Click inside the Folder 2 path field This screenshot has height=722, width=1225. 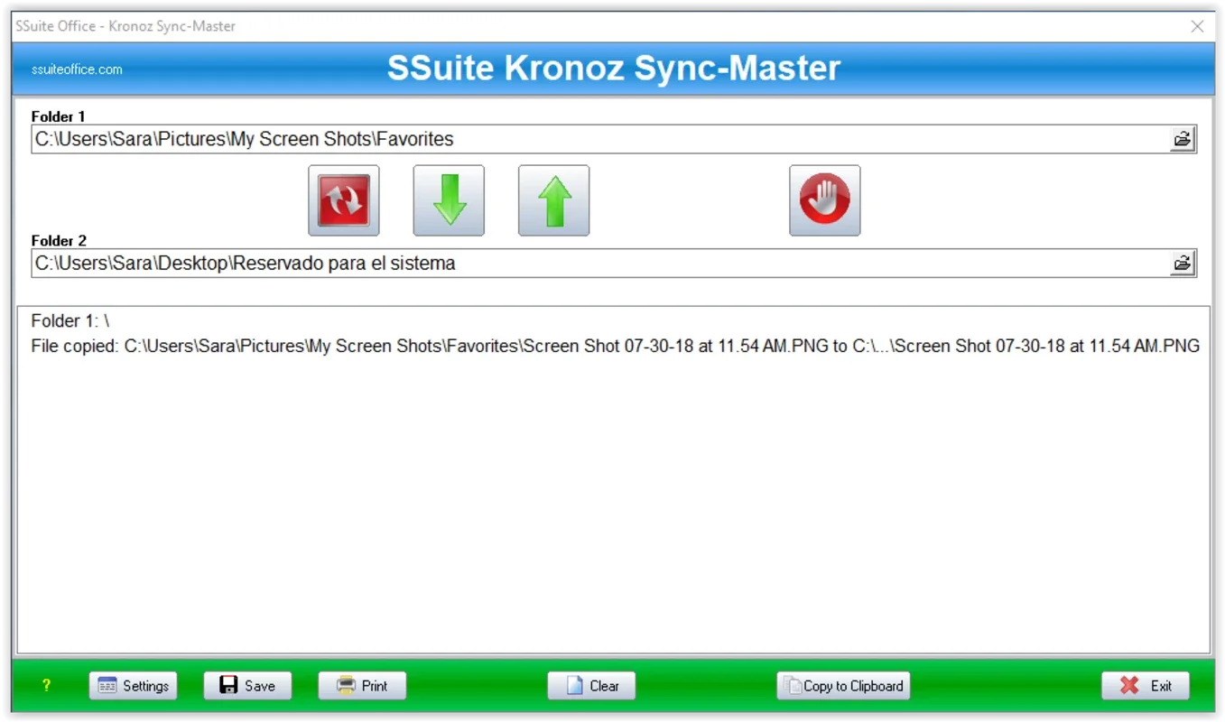point(600,264)
